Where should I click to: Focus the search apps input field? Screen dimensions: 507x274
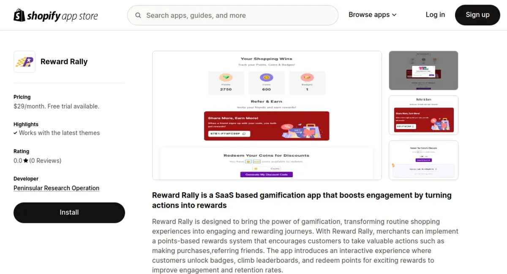pos(237,16)
